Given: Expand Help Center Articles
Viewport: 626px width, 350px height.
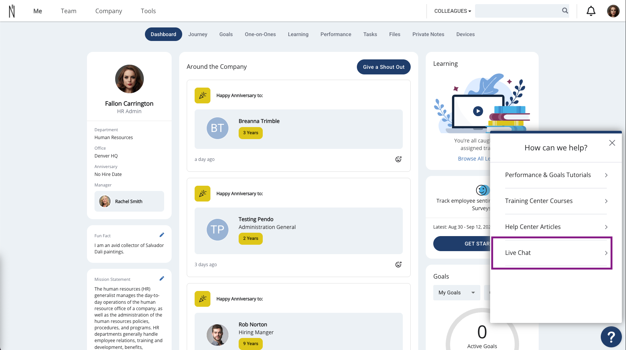Looking at the screenshot, I should pos(556,227).
